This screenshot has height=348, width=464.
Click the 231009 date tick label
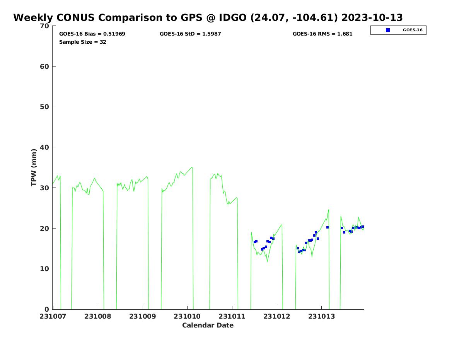pyautogui.click(x=142, y=316)
